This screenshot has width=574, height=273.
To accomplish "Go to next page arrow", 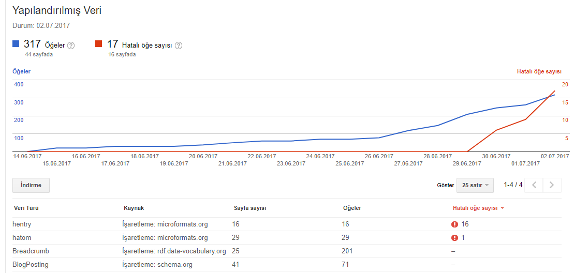I will [x=552, y=185].
